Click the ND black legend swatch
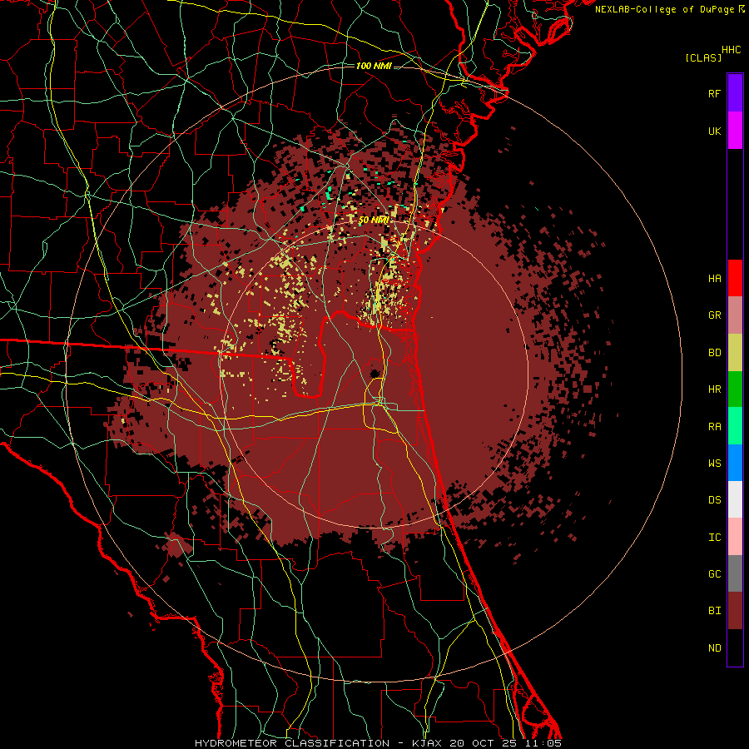The image size is (749, 749). coord(735,647)
